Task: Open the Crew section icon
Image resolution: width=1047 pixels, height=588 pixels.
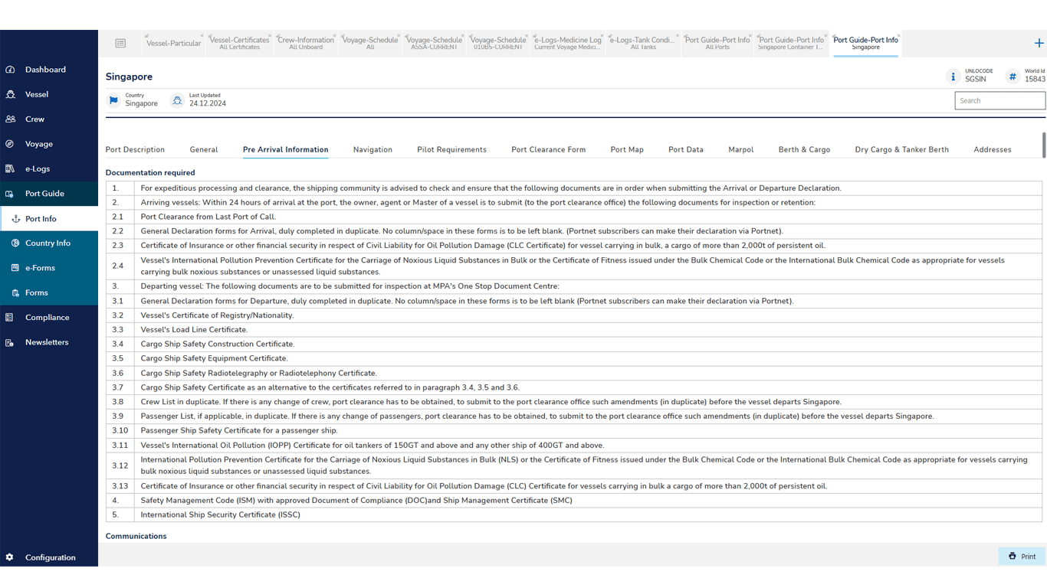Action: [x=11, y=119]
